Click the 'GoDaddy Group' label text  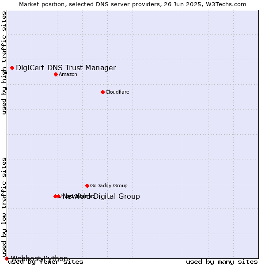coord(109,185)
